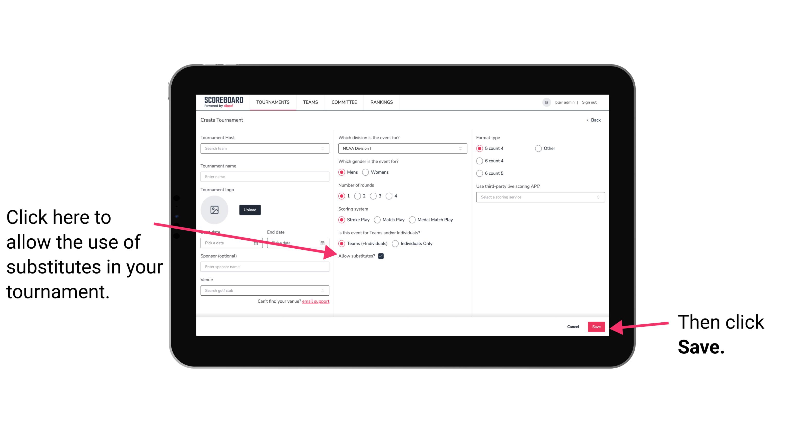Click the tournament host search icon

point(325,148)
